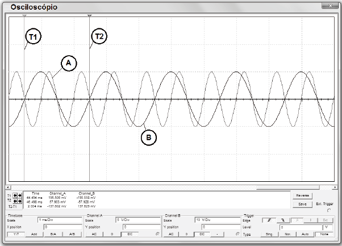The image size is (342, 246).
Task: Click the horizontal waveform scrollbar
Action: [170, 187]
